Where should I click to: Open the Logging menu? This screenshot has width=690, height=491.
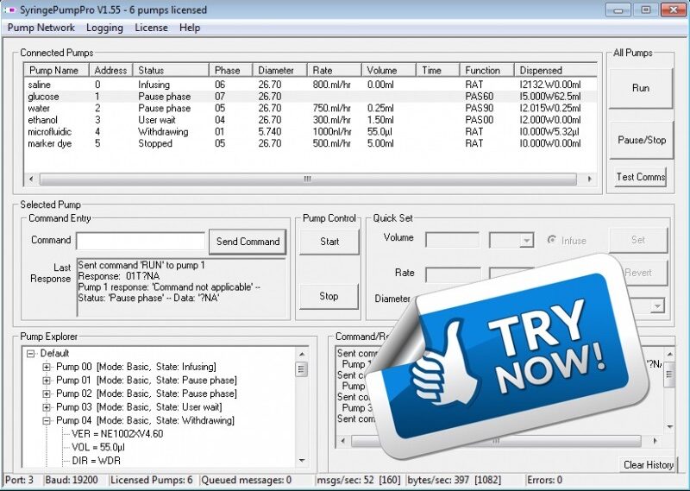[x=104, y=28]
